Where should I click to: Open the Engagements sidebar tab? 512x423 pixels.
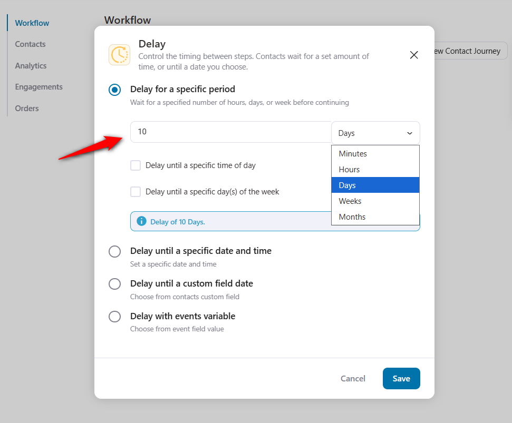pos(39,87)
